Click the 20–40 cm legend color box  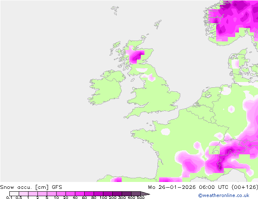[70, 194]
